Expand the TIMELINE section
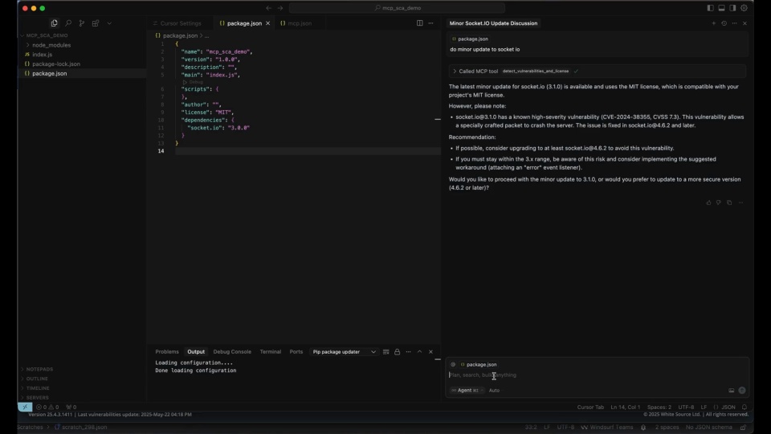The image size is (771, 434). (38, 388)
